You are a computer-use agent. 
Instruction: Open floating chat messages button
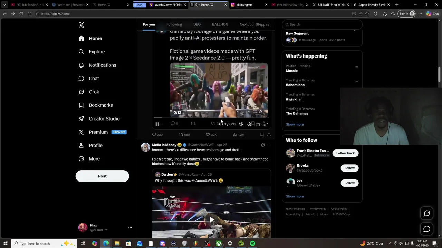427,229
